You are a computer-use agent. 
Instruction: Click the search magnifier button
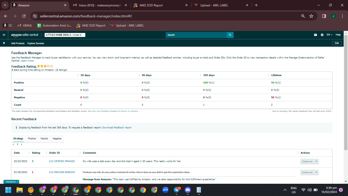230,35
